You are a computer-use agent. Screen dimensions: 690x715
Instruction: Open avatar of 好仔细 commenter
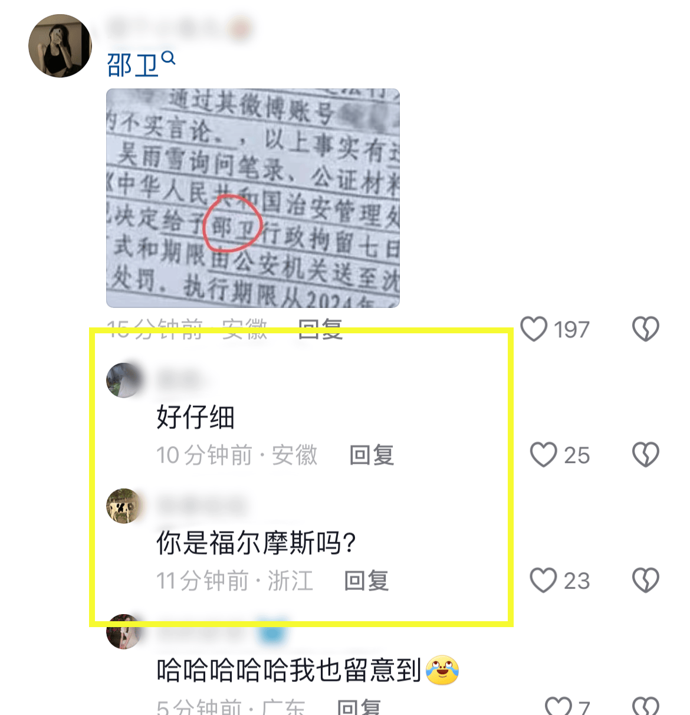tap(123, 380)
